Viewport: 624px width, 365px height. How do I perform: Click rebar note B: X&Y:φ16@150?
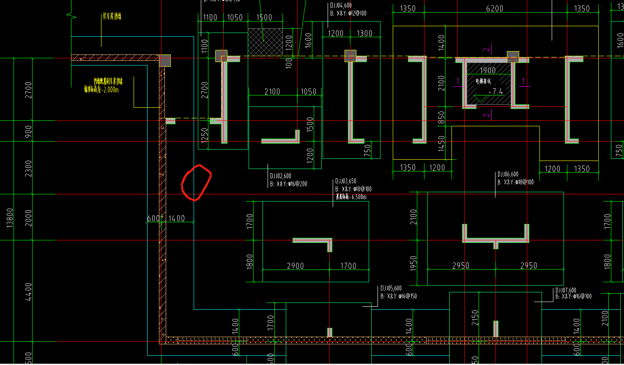399,297
